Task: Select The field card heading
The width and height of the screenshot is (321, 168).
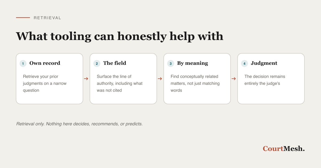Action: coord(114,63)
